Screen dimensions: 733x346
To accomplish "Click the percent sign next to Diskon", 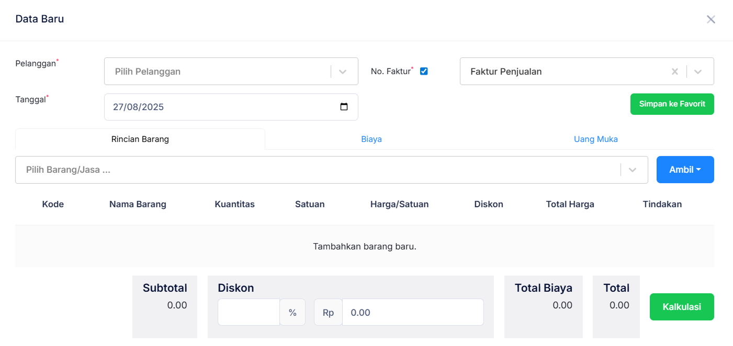I will point(292,312).
